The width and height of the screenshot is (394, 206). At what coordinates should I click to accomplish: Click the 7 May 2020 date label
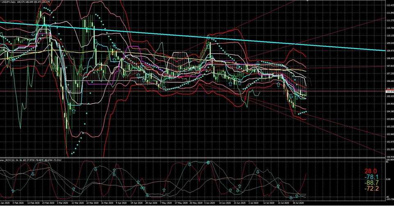166,202
